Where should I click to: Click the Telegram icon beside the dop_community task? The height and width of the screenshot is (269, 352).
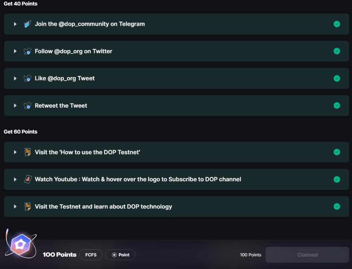click(x=27, y=24)
